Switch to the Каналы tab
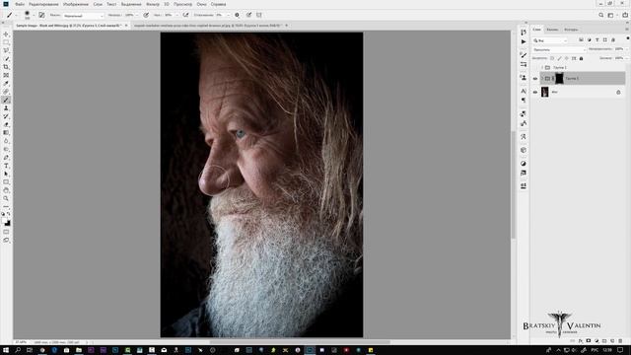This screenshot has width=631, height=355. coord(552,30)
